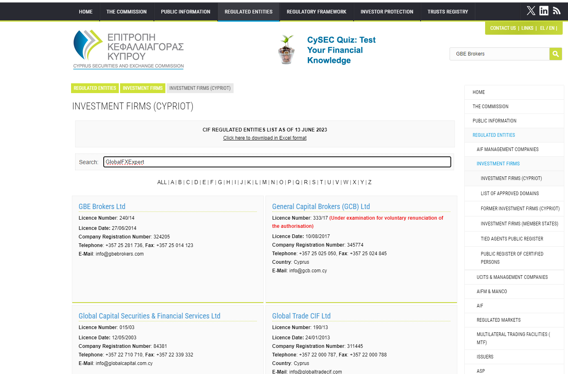Open Public Information in sidebar menu
This screenshot has width=568, height=374.
pos(514,121)
